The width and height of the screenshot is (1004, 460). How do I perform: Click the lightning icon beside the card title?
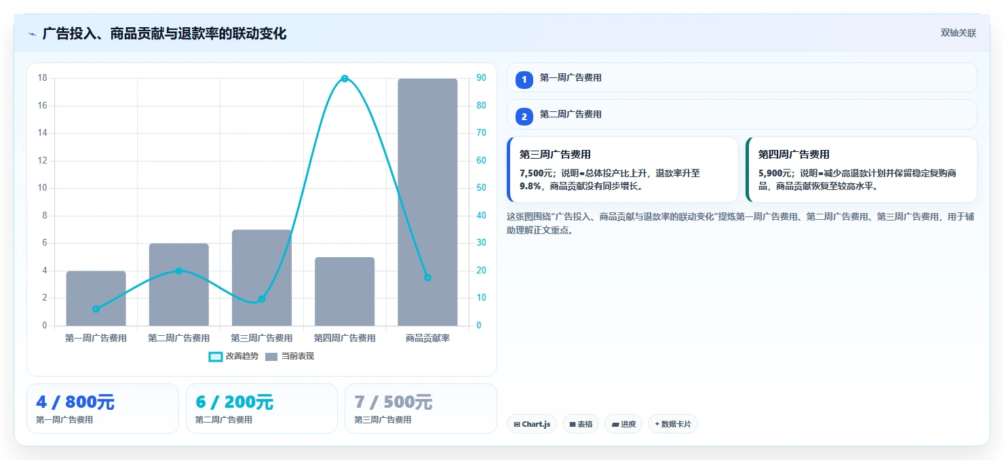click(32, 34)
